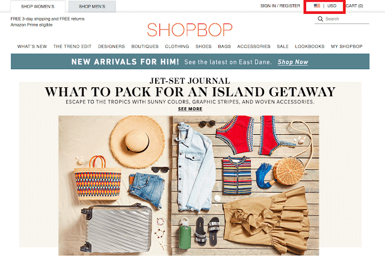Click the Shop Now banner link
The width and height of the screenshot is (385, 263).
pos(293,62)
